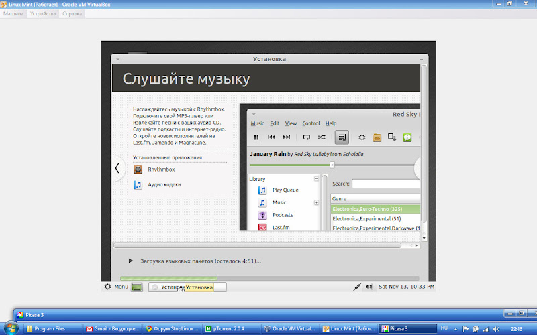Click the gear visualization icon in toolbar
This screenshot has height=335, width=537.
[x=362, y=137]
